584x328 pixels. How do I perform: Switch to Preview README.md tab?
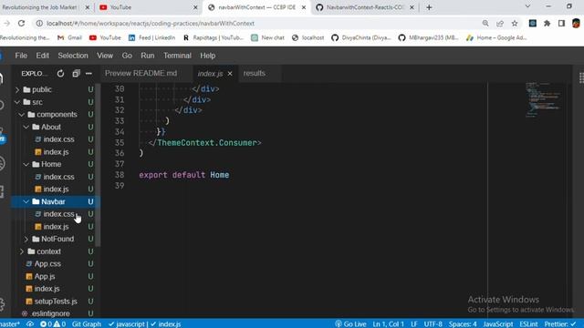click(x=141, y=73)
